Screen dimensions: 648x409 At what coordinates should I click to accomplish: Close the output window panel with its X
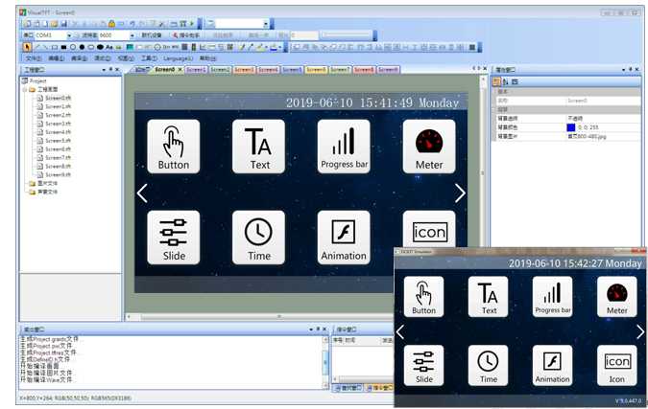tap(324, 329)
